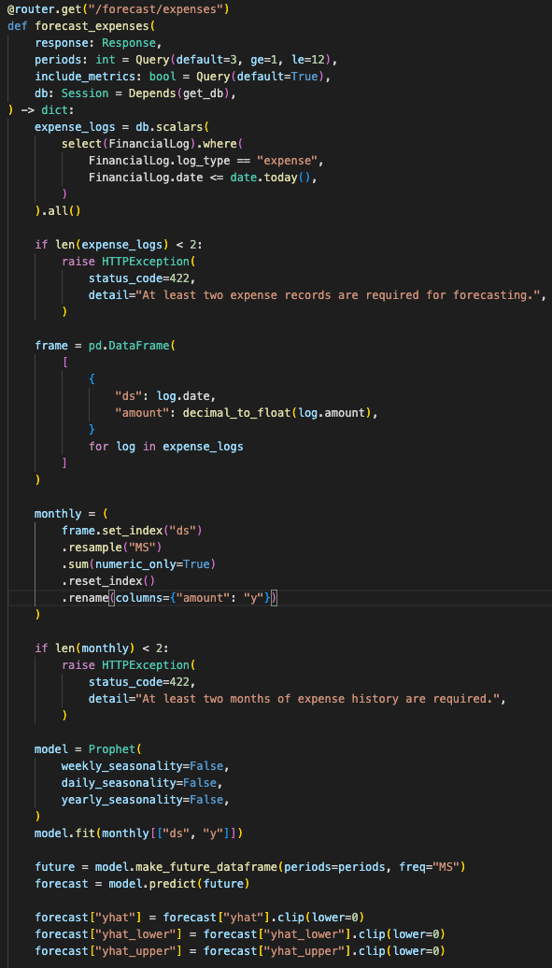Click the '.reset_index()' line
The height and width of the screenshot is (968, 552).
click(x=108, y=580)
